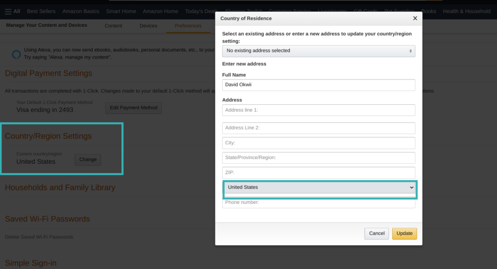Viewport: 497px width, 269px height.
Task: Click the Address line 1 field
Action: click(x=318, y=110)
